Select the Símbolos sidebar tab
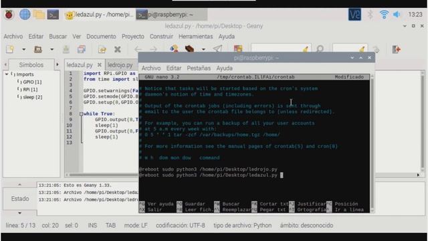 (31, 65)
